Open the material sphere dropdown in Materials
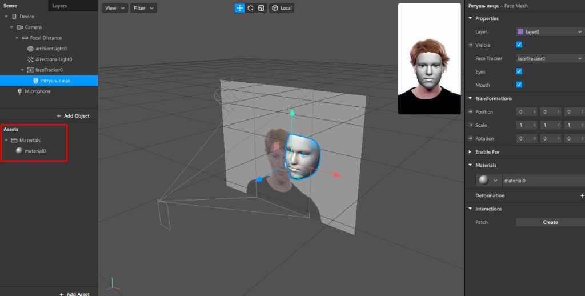 489,181
